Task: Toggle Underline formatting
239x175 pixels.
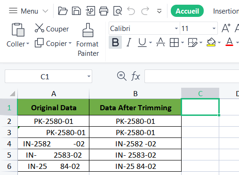Action: click(142, 42)
